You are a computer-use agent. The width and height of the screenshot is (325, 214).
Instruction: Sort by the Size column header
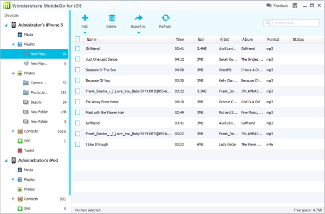click(x=201, y=40)
